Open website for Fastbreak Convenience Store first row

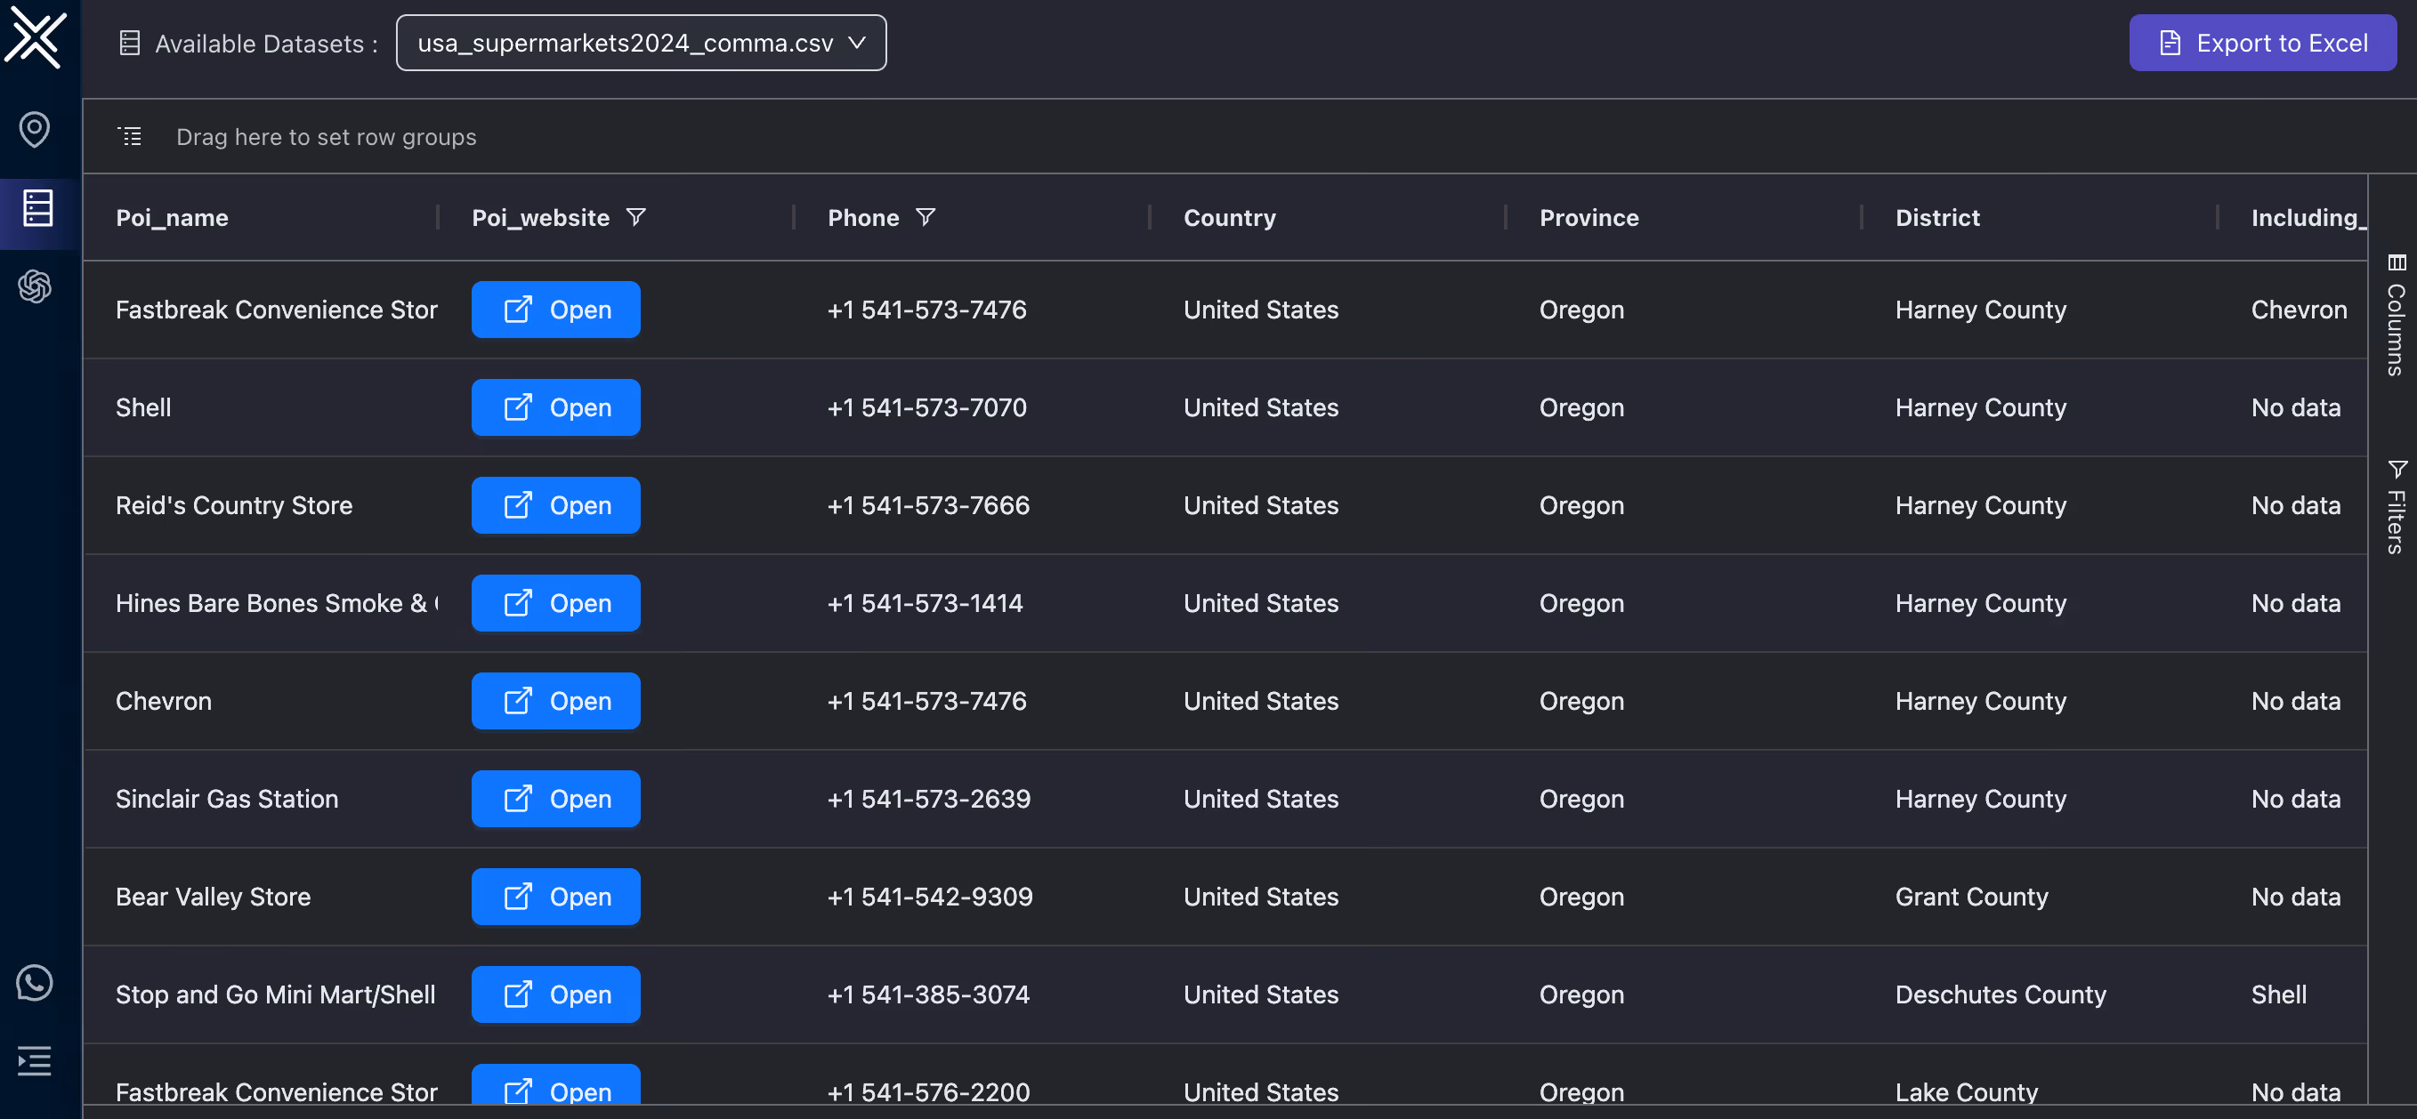pyautogui.click(x=555, y=310)
